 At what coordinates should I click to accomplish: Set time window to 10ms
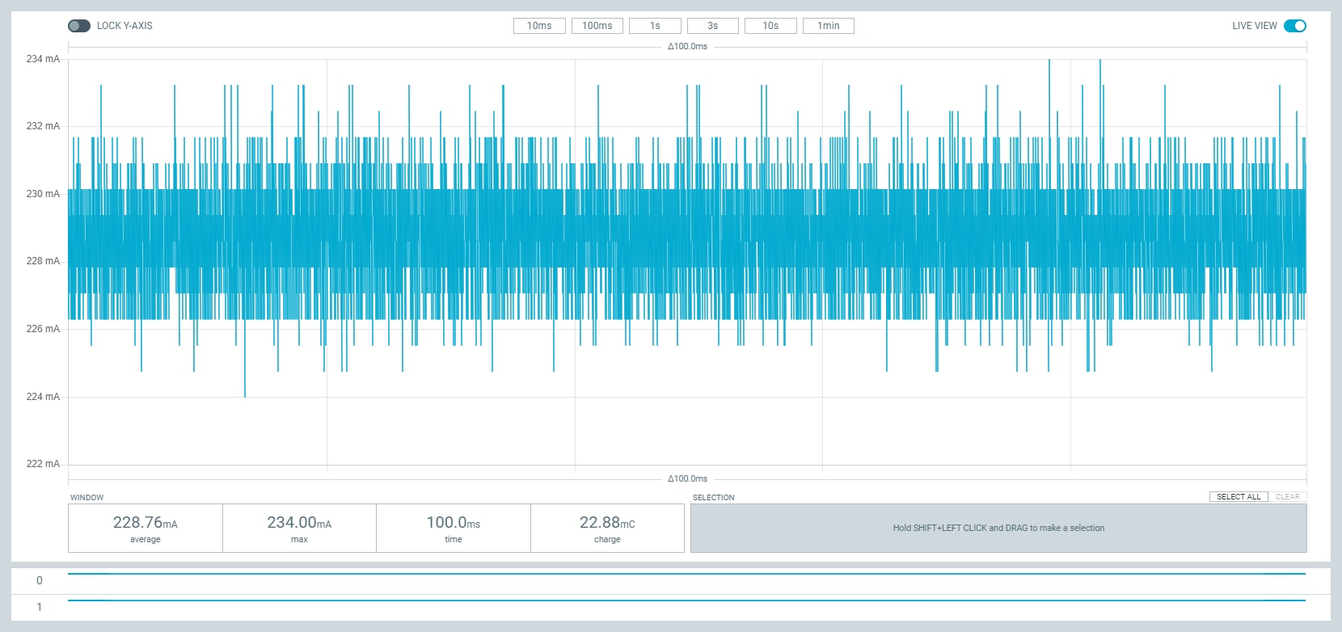point(539,26)
